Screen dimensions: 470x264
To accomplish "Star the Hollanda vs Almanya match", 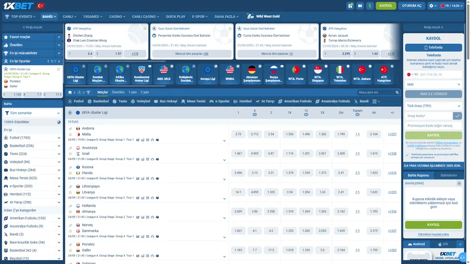I will pos(70,212).
